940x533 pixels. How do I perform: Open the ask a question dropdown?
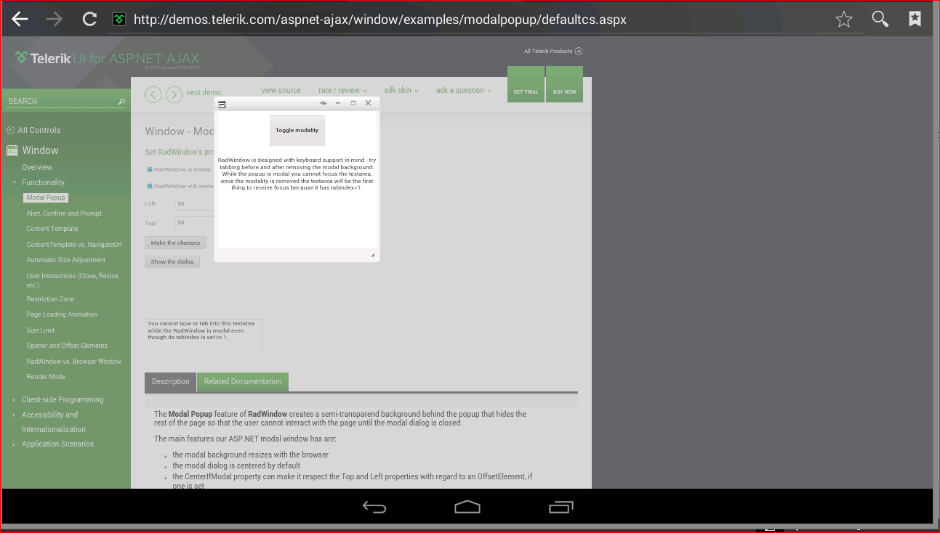coord(464,90)
